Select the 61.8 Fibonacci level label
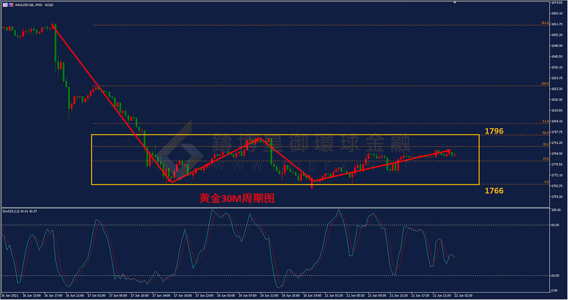The width and height of the screenshot is (568, 300). pyautogui.click(x=545, y=121)
